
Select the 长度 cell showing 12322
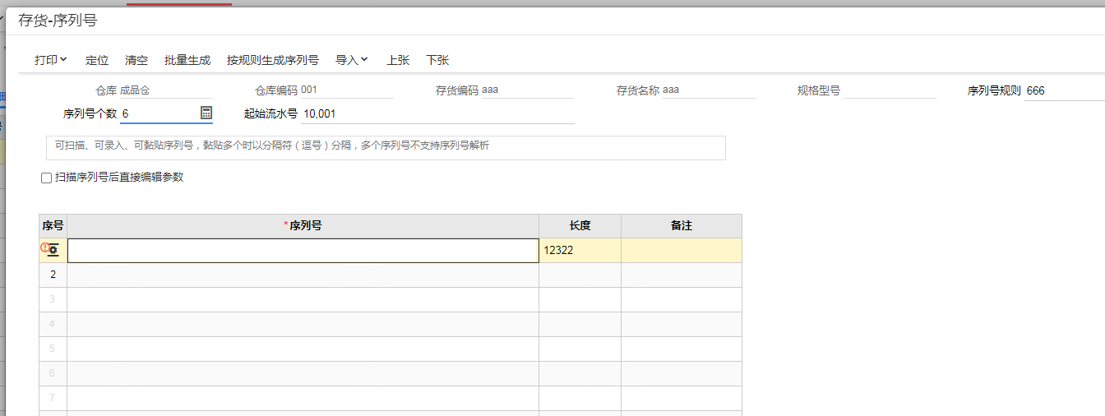point(580,251)
